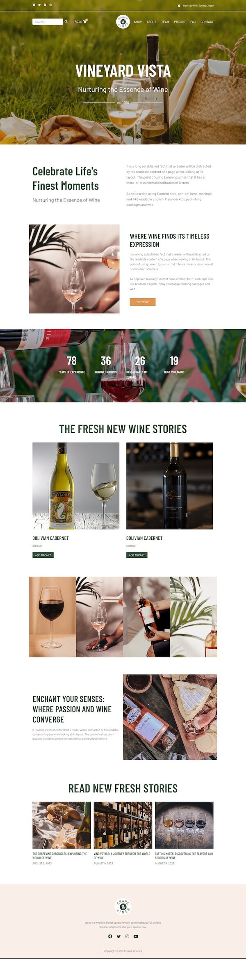The height and width of the screenshot is (959, 246).
Task: Open the LinkedIn icon in top bar
Action: 45,5
